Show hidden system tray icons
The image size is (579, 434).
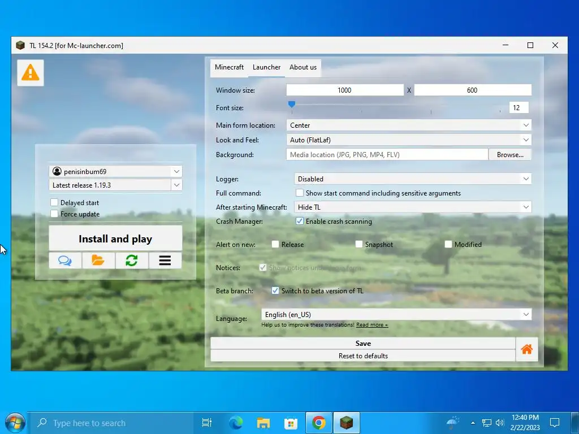(473, 423)
